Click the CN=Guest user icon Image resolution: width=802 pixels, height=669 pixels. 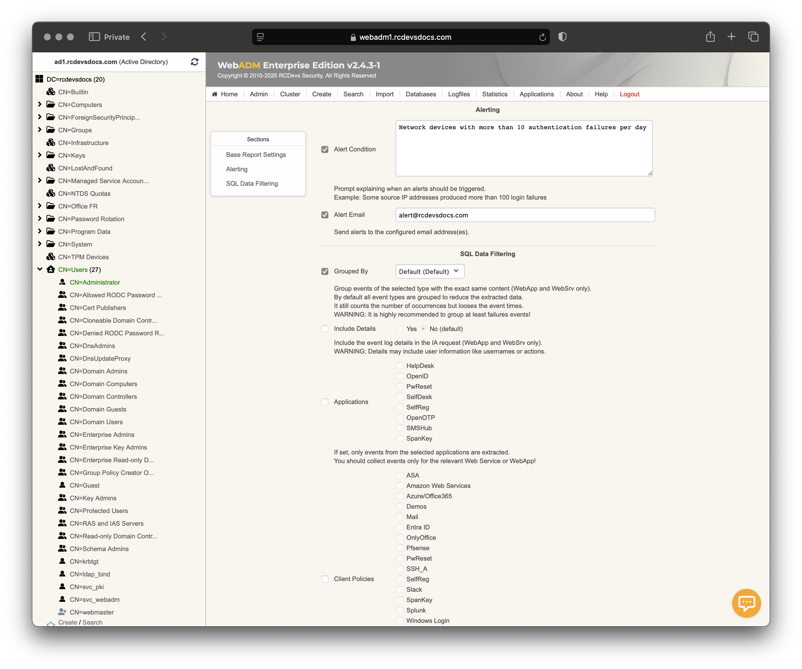click(x=62, y=485)
